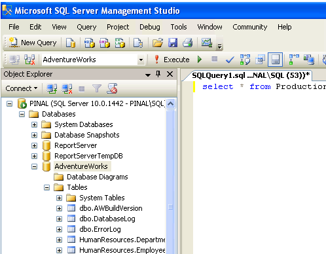Expand the ReportServerTempDB database
The height and width of the screenshot is (254, 326).
click(34, 156)
